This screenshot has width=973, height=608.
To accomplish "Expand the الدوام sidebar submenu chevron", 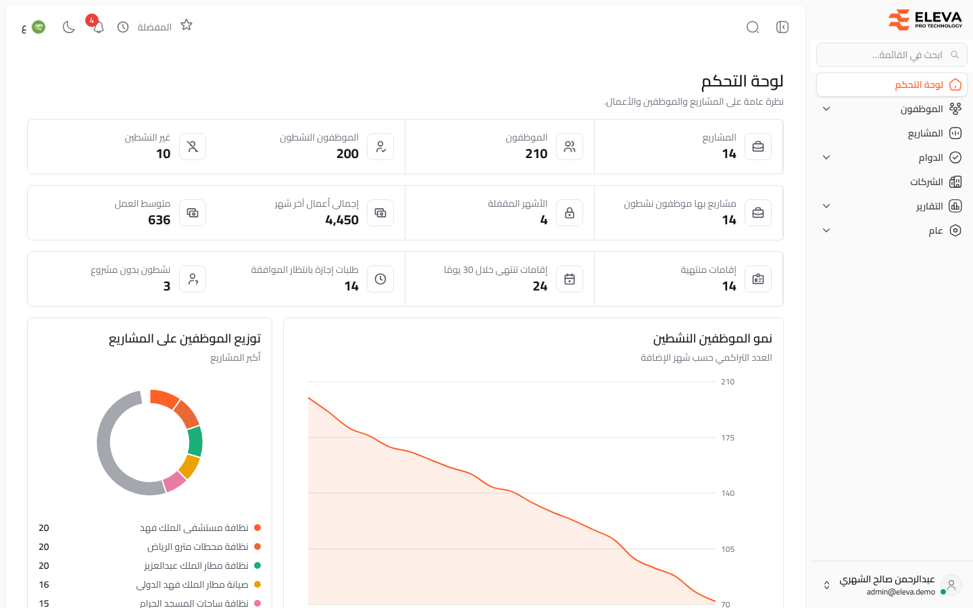I will tap(826, 157).
